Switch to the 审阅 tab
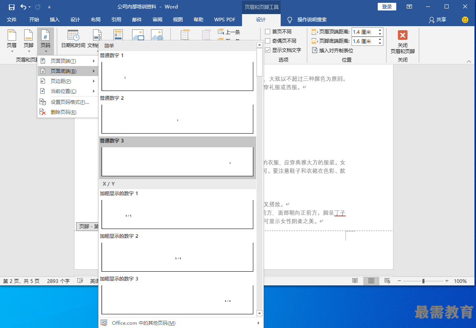Viewport: 476px width, 328px height. click(x=157, y=20)
